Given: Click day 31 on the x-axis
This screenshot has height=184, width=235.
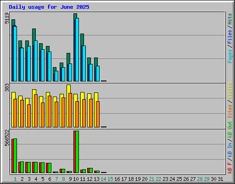Looking at the screenshot, I should (220, 179).
